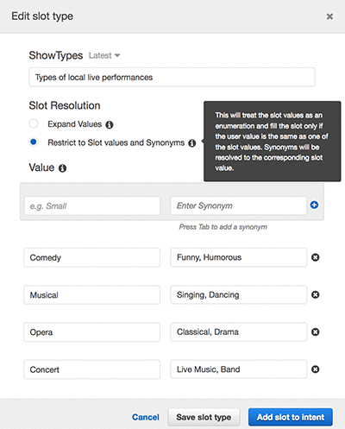Delete the Concert slot value row

click(316, 369)
